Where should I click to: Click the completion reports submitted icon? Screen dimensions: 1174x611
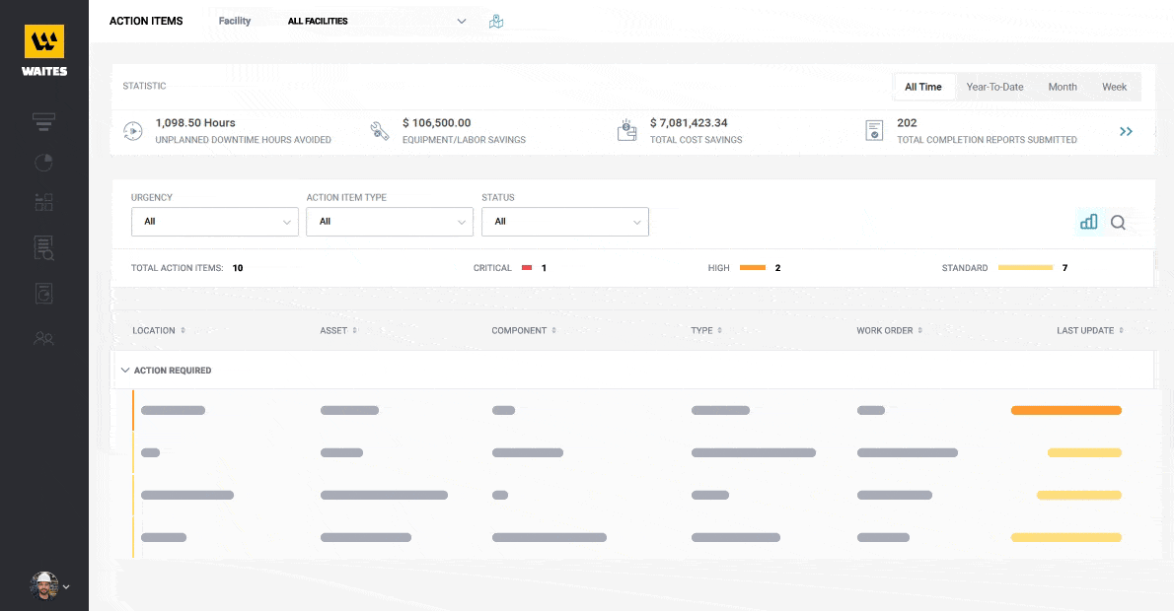[x=874, y=131]
